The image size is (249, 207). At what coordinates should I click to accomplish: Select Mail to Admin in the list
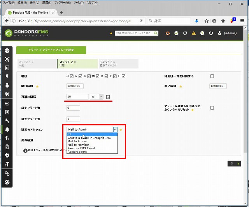click(92, 141)
